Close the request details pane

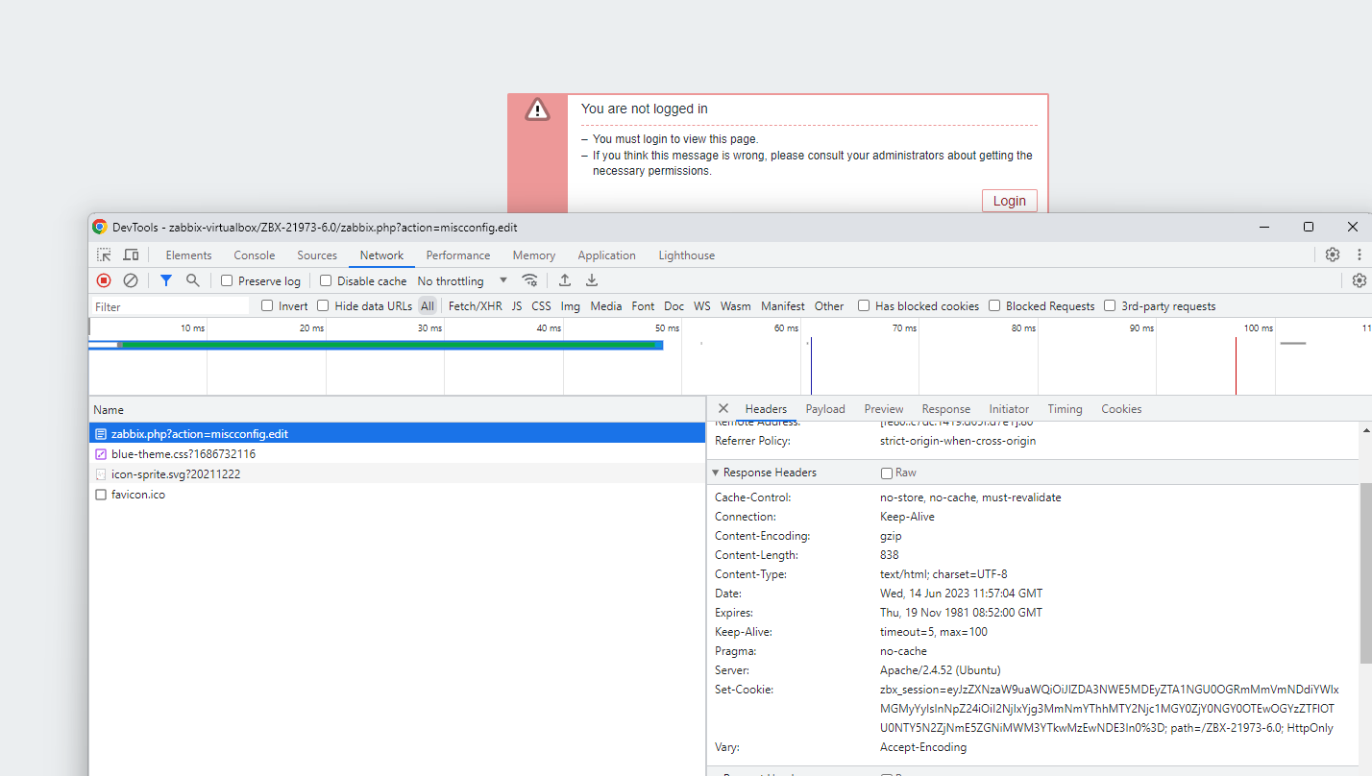click(x=723, y=408)
